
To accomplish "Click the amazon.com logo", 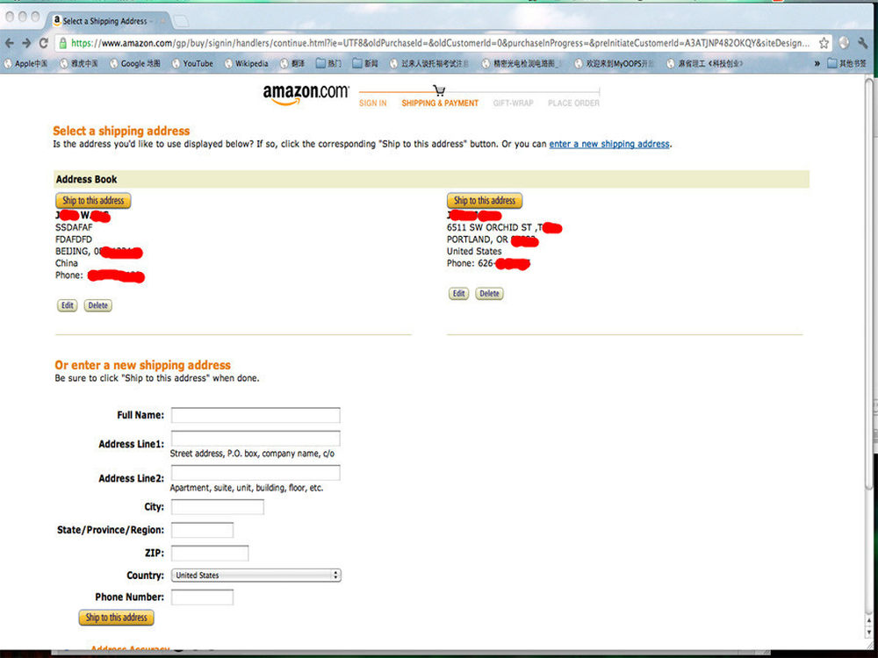I will point(306,94).
